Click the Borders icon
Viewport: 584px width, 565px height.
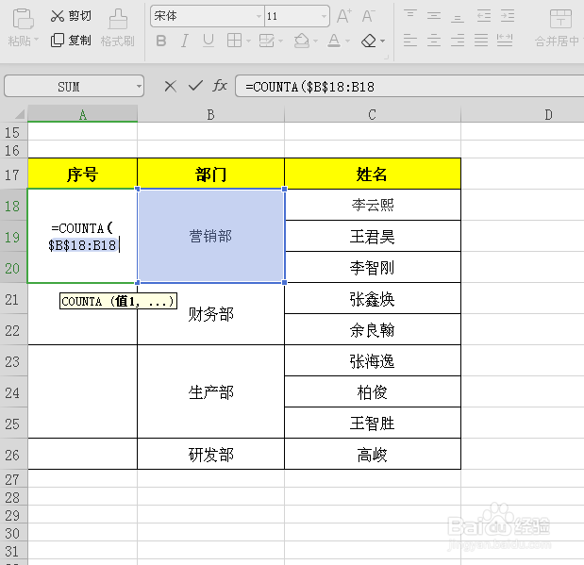(x=234, y=41)
